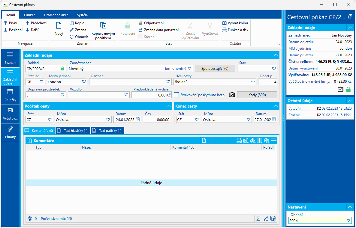Image resolution: width=356 pixels, height=228 pixels.
Task: Collapse the Nastavení panel
Action: pos(350,207)
